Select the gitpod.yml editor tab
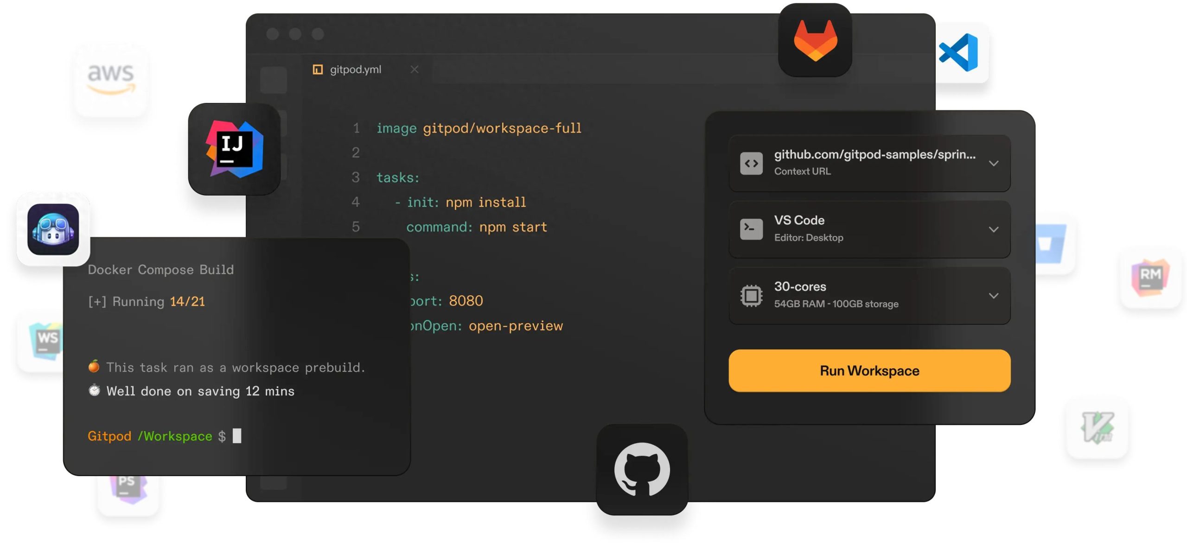The image size is (1187, 545). point(355,70)
